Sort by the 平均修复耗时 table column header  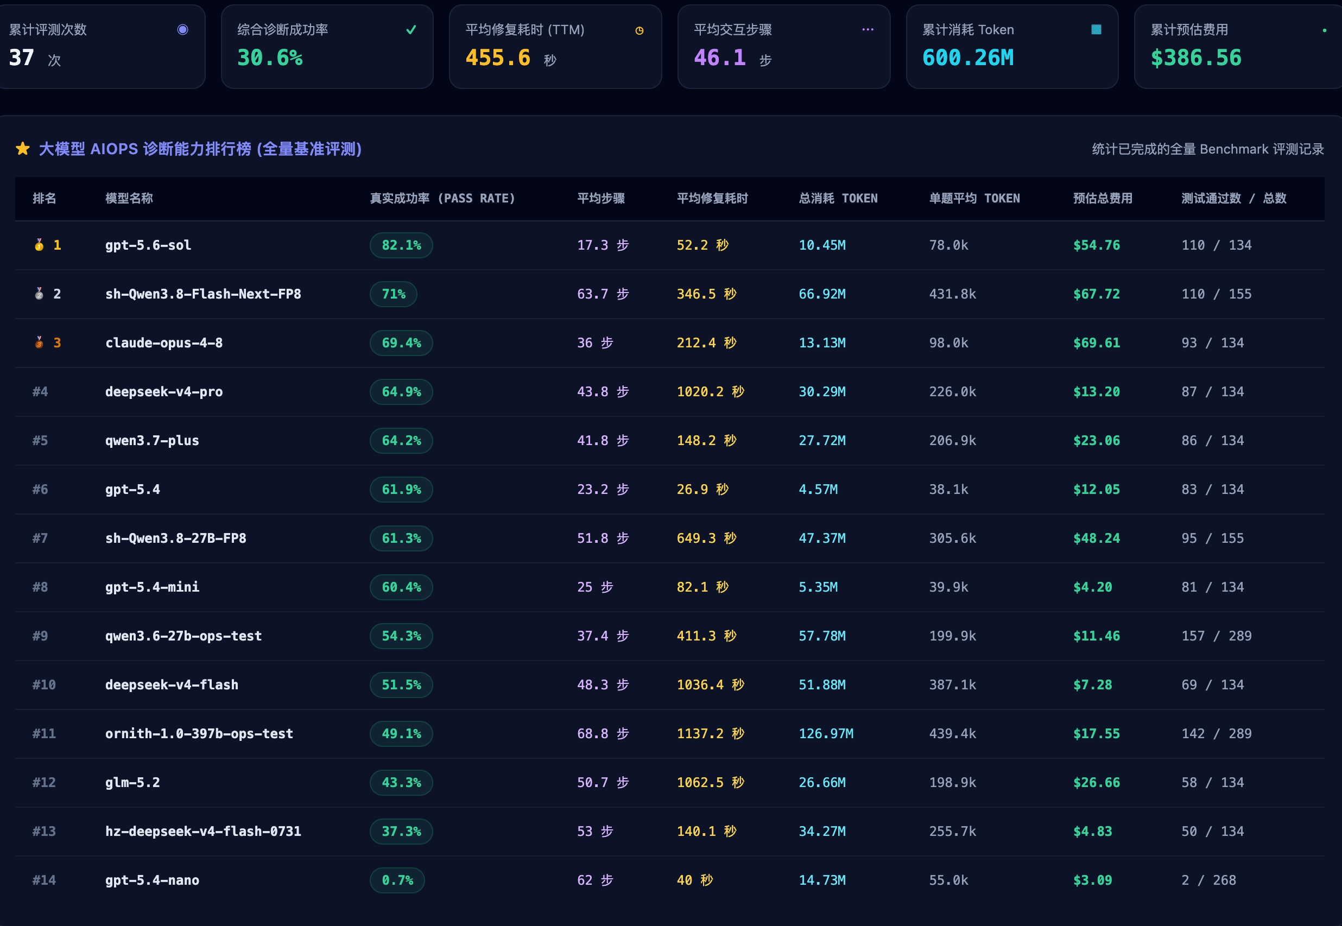pyautogui.click(x=712, y=199)
